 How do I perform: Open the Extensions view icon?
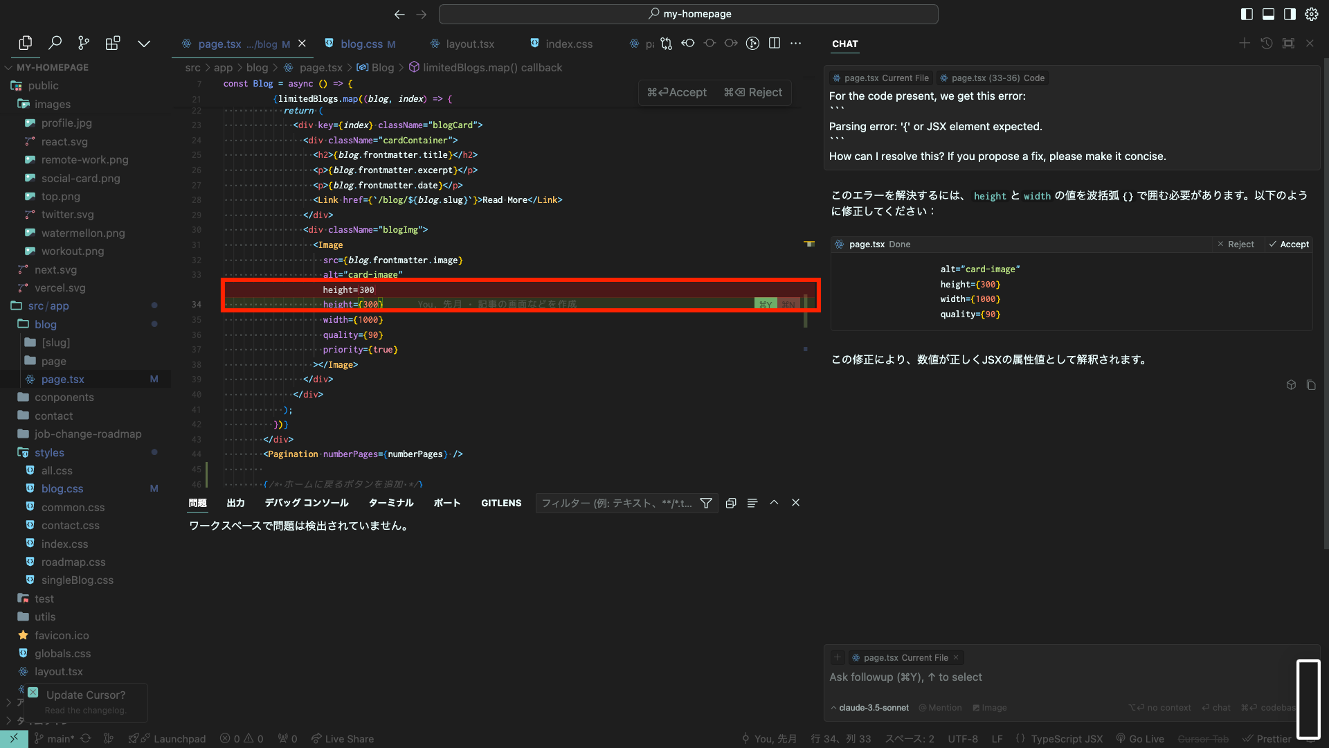[113, 43]
